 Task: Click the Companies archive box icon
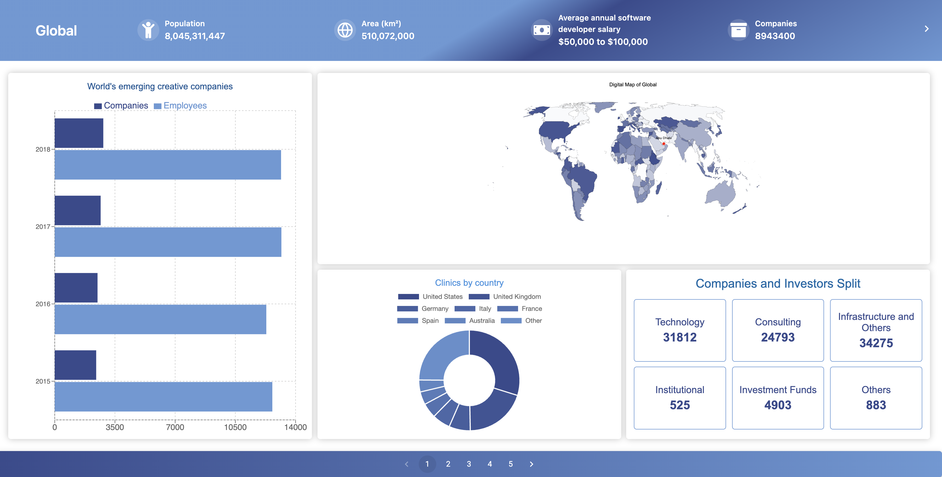738,30
